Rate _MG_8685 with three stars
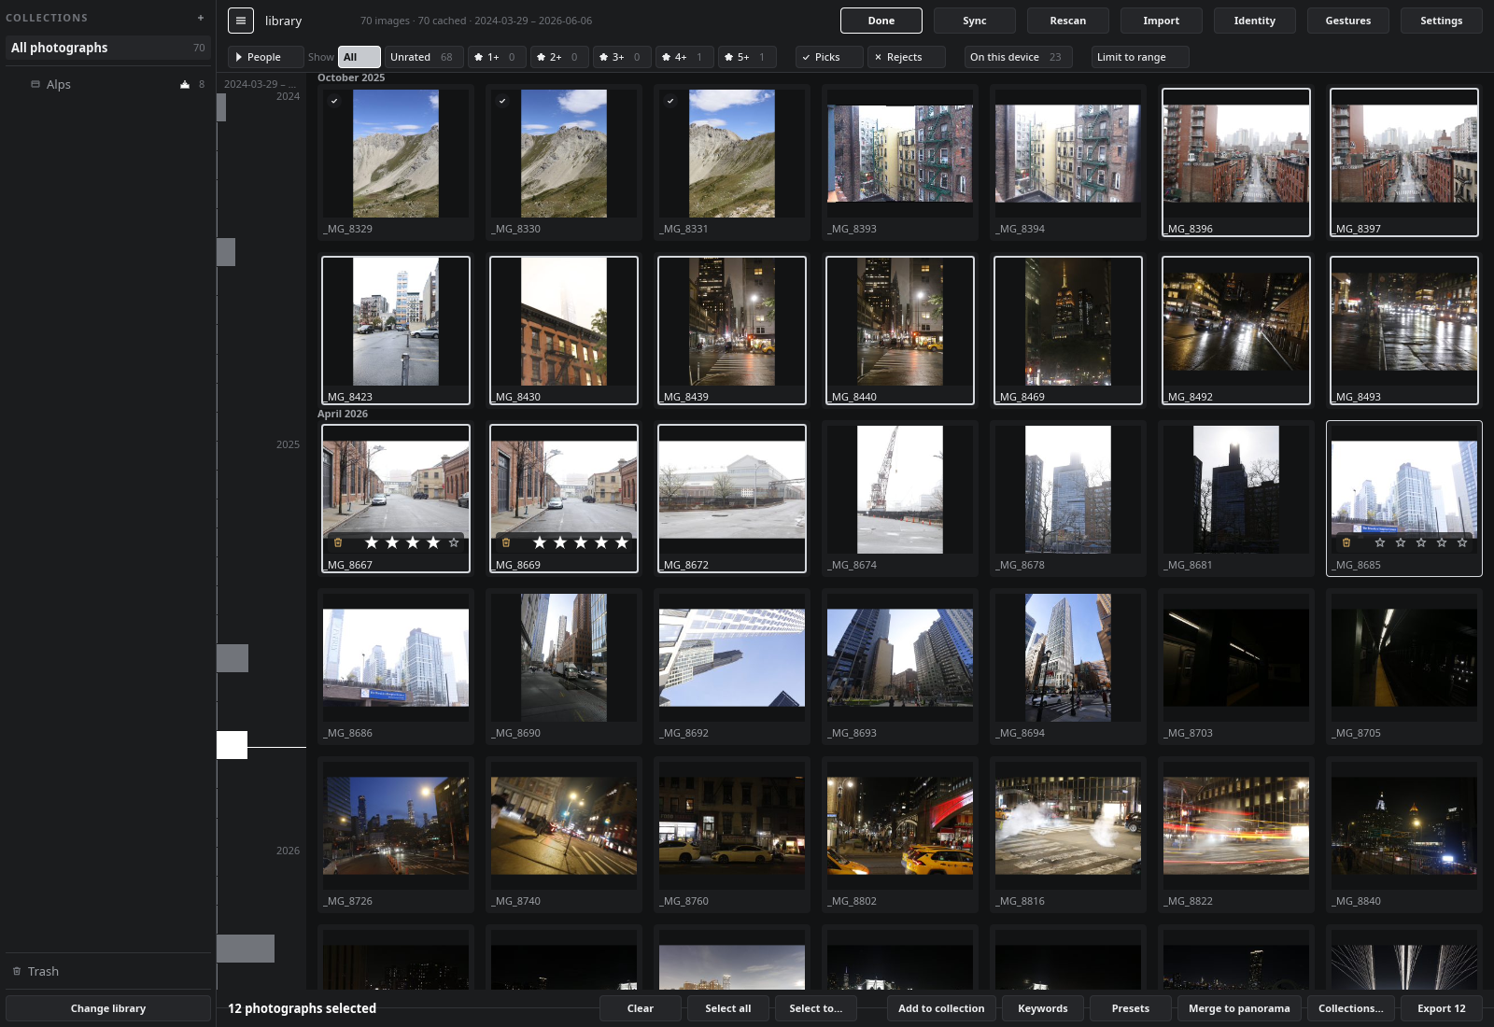 (x=1421, y=542)
